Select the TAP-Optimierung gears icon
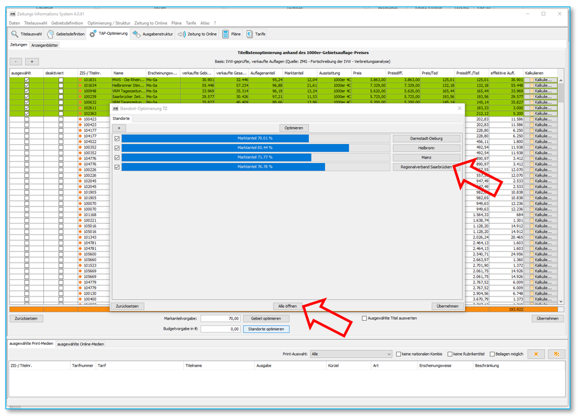 93,34
